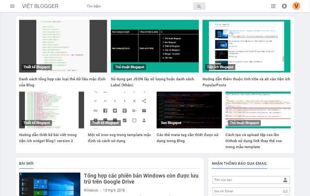The image size is (310, 196).
Task: Open 'Một số icon svg trong template' title
Action: (x=120, y=138)
